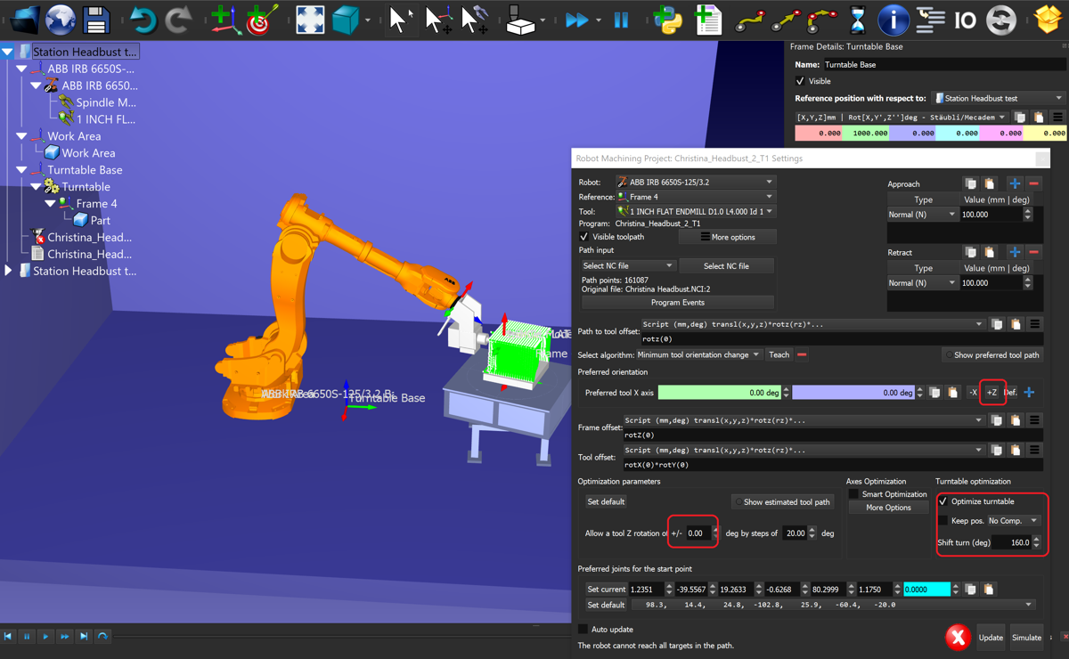Select Work Area frame in station tree

tap(74, 136)
